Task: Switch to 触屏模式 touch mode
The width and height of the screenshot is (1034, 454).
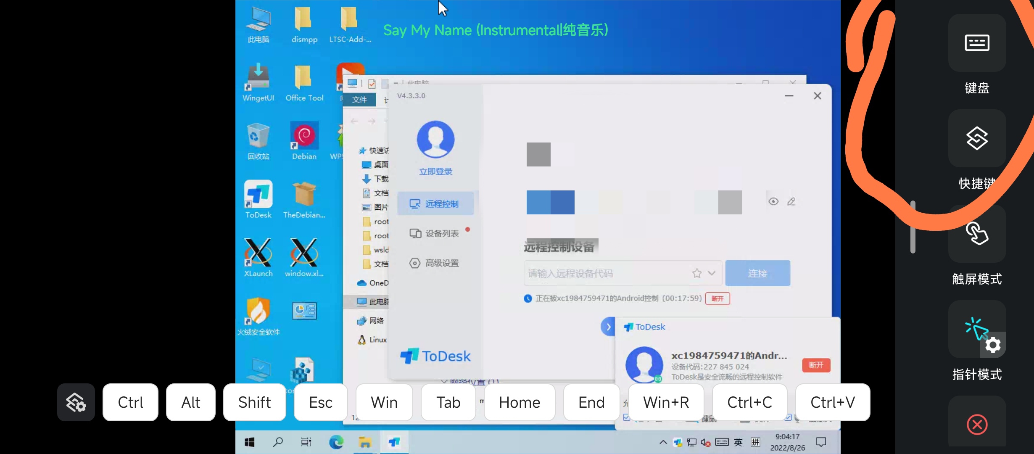Action: [x=977, y=234]
